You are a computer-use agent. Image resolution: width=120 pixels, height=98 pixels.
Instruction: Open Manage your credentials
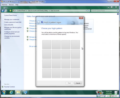(12, 20)
